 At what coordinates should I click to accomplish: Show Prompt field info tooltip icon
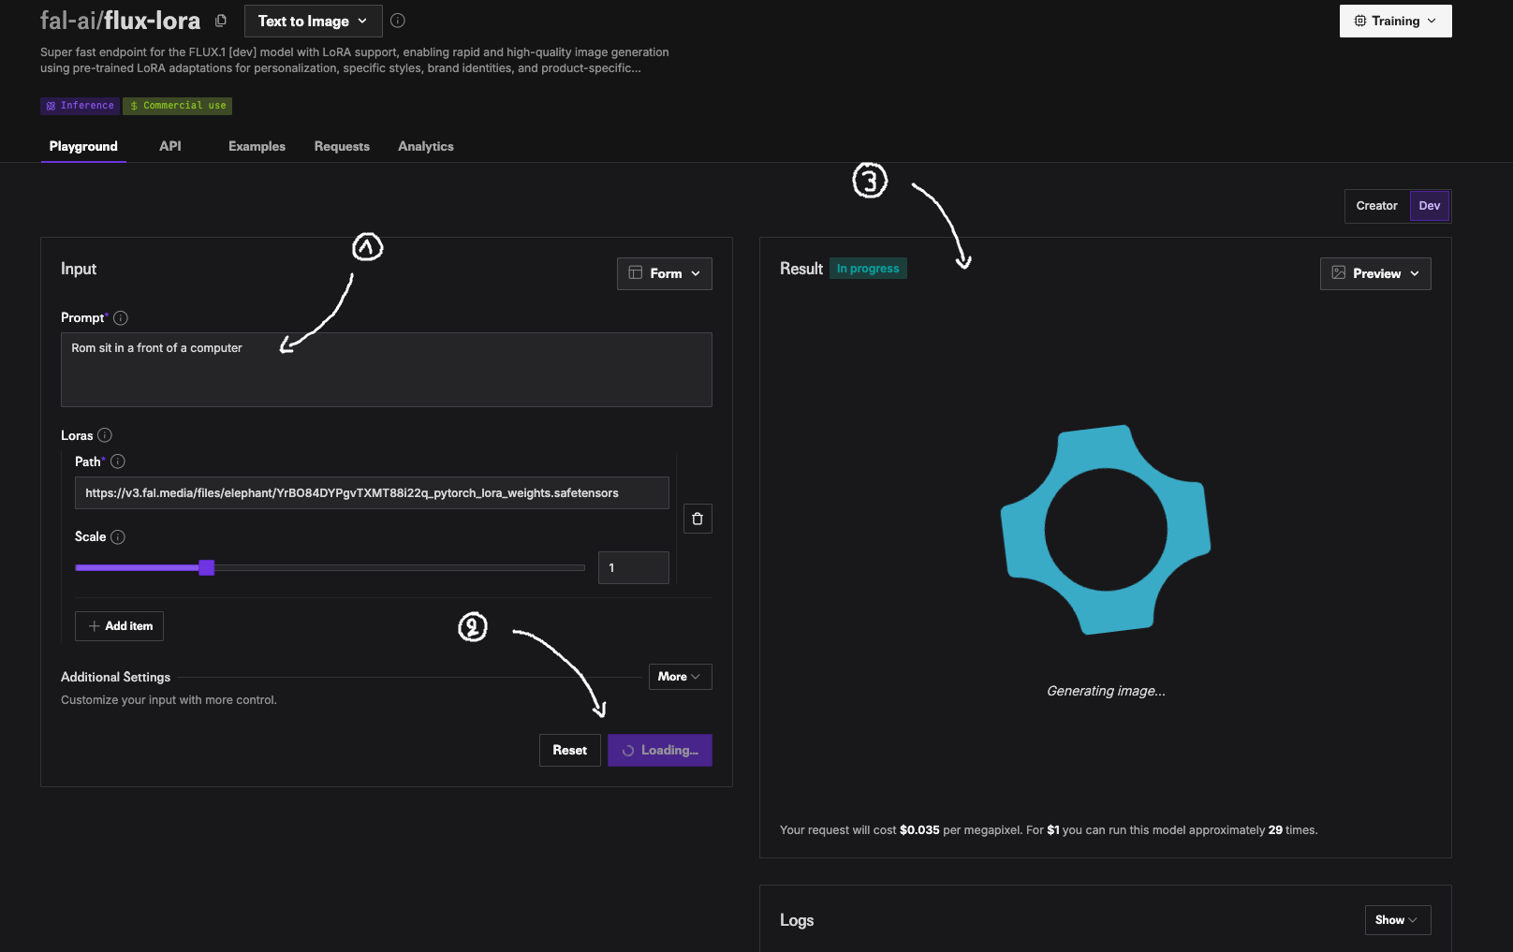[121, 318]
